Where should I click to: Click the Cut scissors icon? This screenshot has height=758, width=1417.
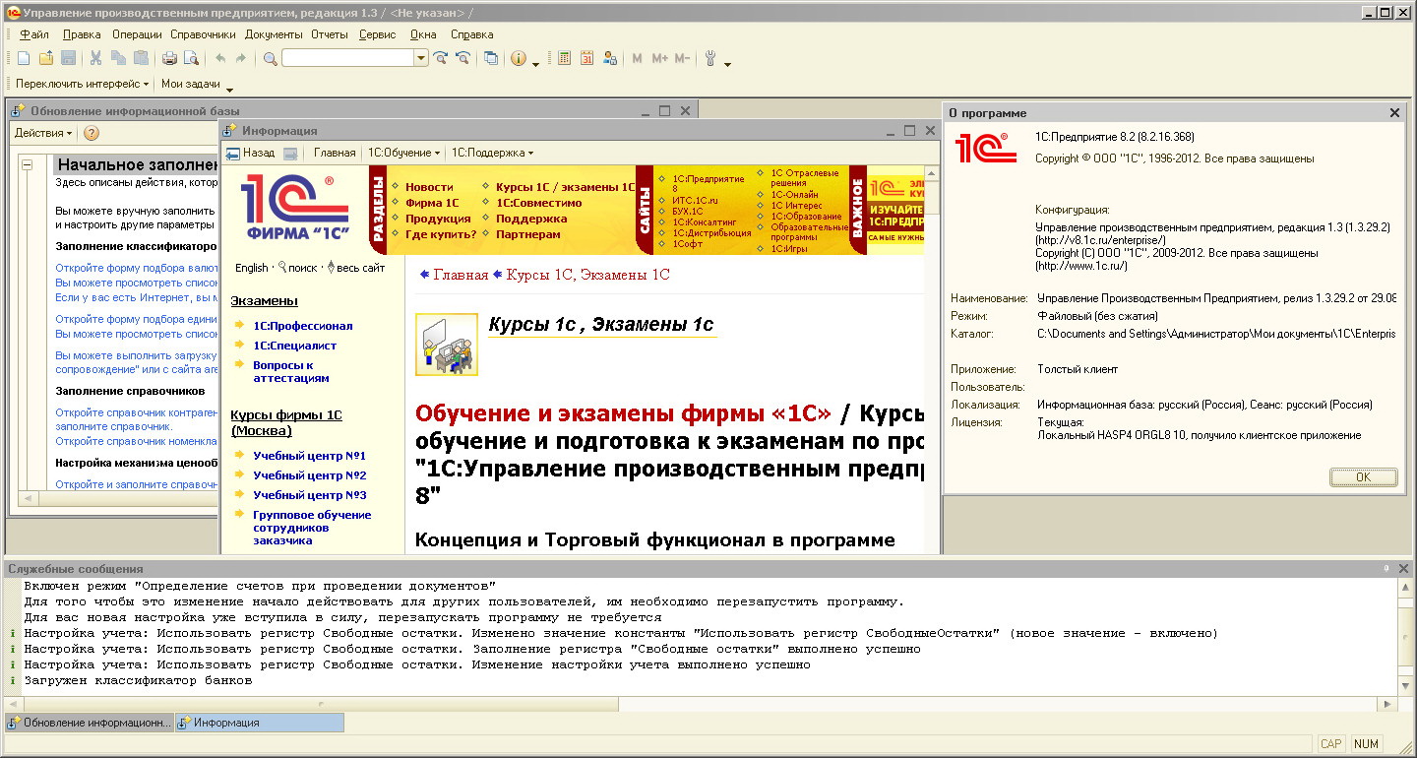(x=96, y=59)
